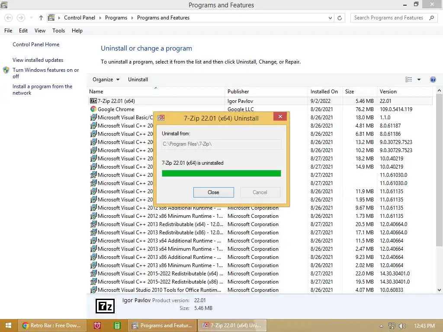Screen dimensions: 443x332
Task: Click the uninstall dialog title bar icon
Action: pos(161,118)
